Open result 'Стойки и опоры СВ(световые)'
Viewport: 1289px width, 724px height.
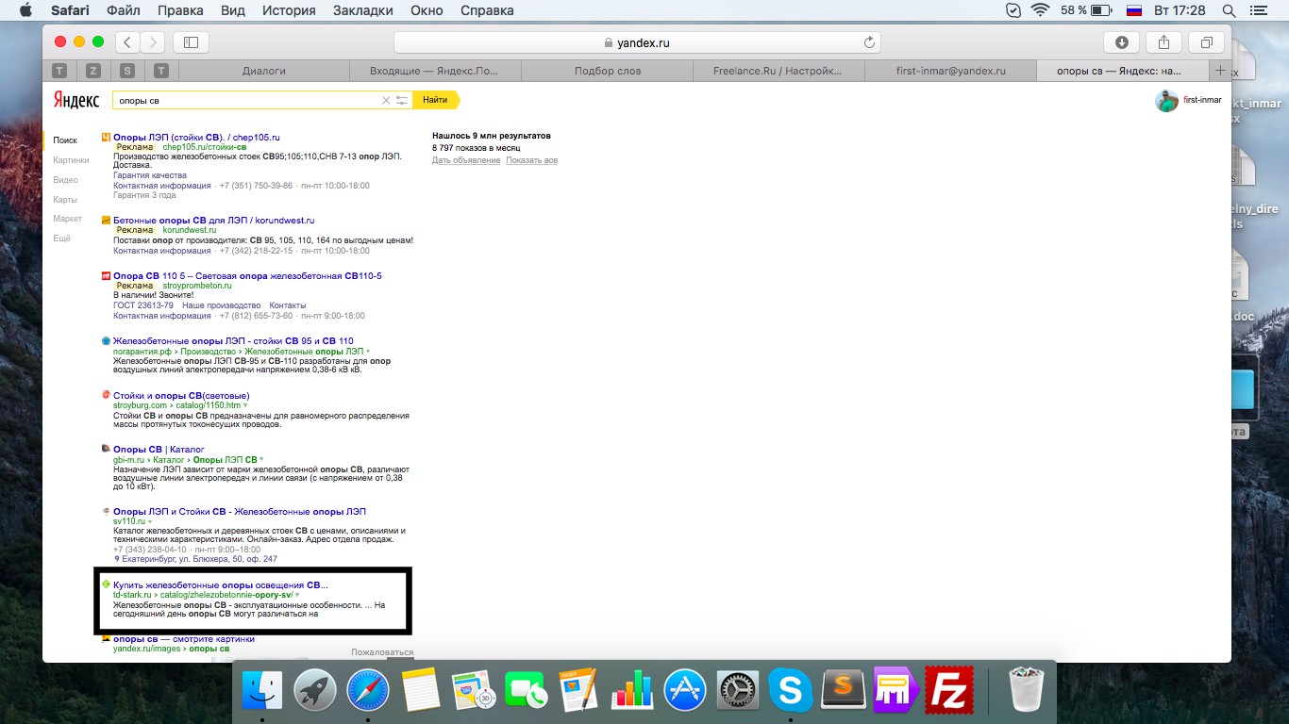pyautogui.click(x=181, y=395)
